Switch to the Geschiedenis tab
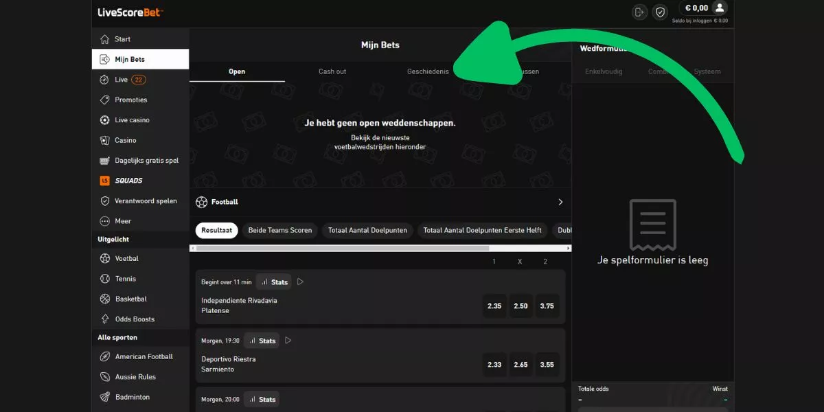This screenshot has height=412, width=824. click(428, 71)
